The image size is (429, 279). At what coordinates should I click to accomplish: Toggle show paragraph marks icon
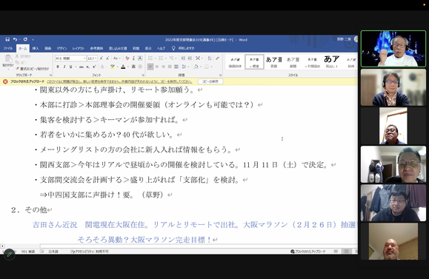(x=218, y=58)
